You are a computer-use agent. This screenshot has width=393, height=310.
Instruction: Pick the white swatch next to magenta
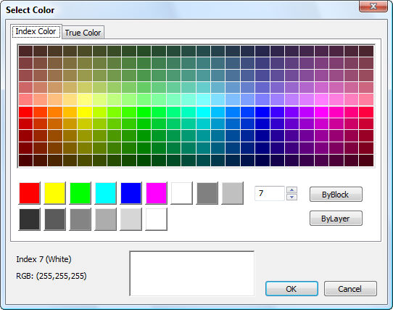(182, 193)
